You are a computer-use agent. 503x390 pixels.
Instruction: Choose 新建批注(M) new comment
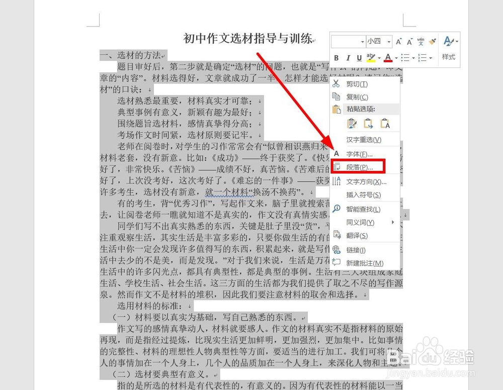365,263
